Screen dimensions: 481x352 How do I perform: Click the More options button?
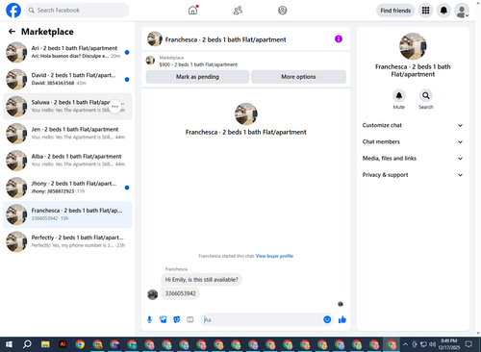(x=298, y=77)
